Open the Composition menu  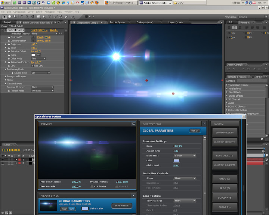coord(19,12)
